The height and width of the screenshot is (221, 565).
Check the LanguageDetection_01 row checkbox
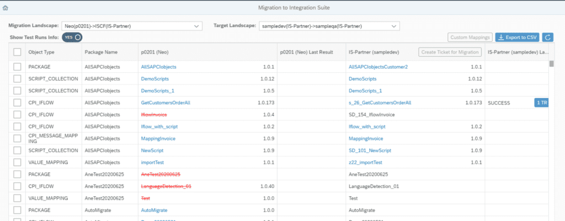point(17,186)
